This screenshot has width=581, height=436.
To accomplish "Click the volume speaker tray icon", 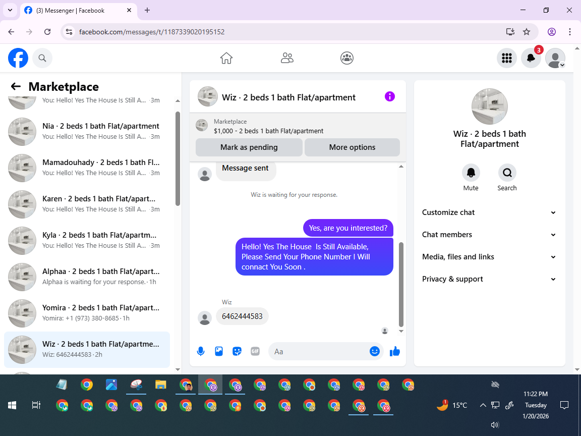I will tap(495, 425).
